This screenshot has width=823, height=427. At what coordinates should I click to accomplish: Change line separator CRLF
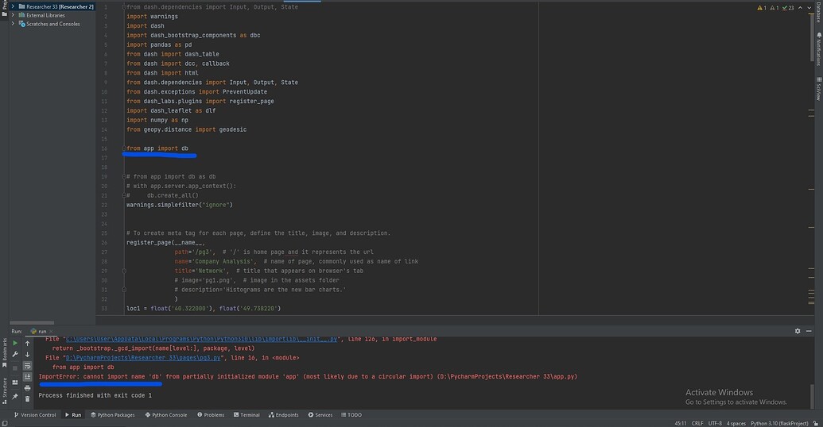click(x=697, y=423)
